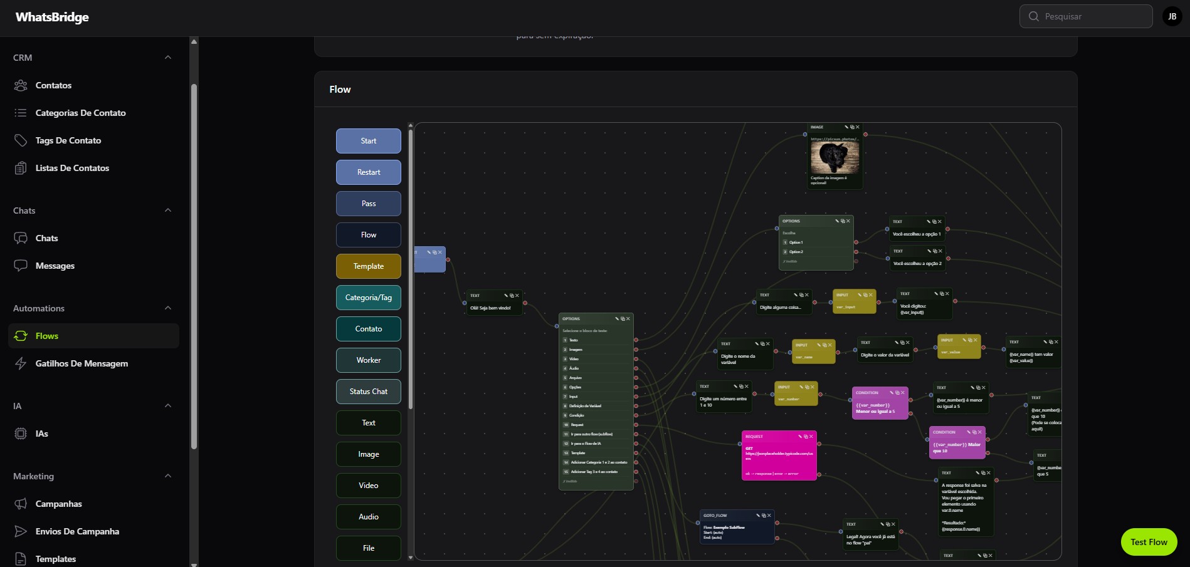Collapse the Marketing section chevron
Screen dimensions: 1190x567
click(x=168, y=476)
